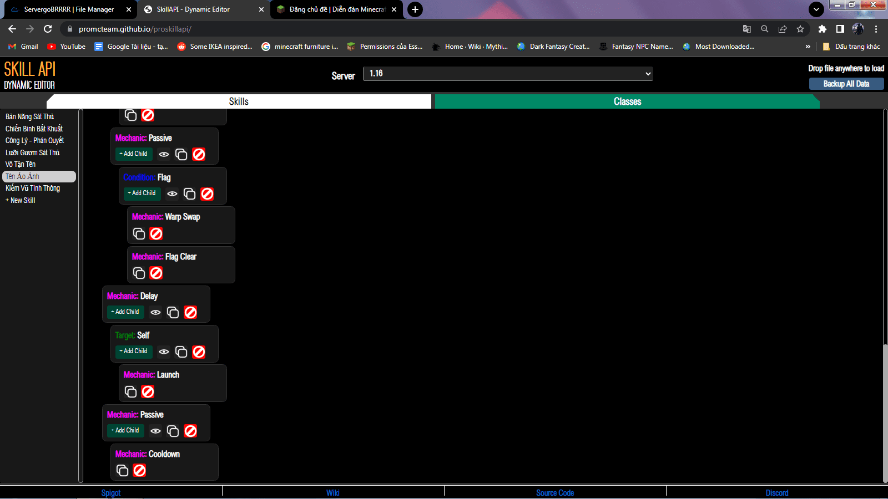Toggle the eye on Condition: Flag
888x499 pixels.
click(x=172, y=194)
